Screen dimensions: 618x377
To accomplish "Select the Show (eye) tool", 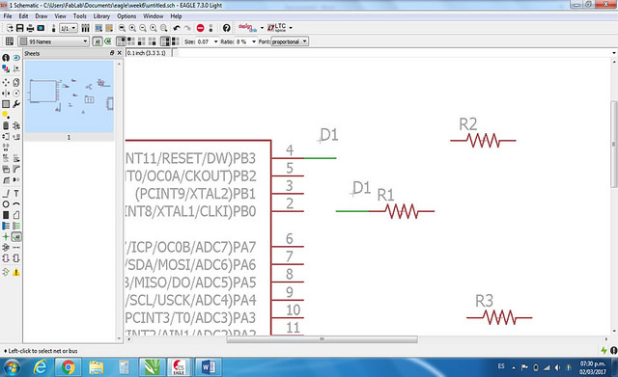I will pyautogui.click(x=16, y=58).
